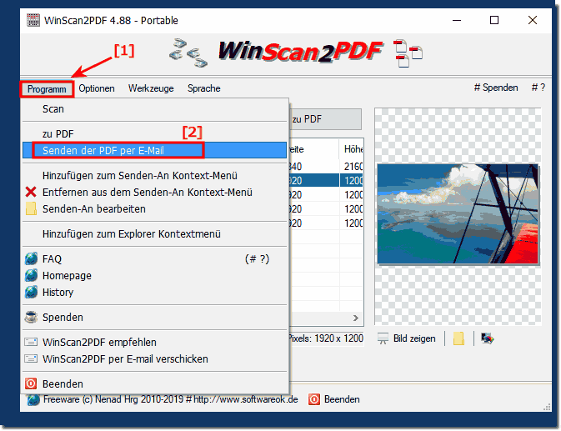
Task: Click the PDF pages icon in banner
Action: 408,53
